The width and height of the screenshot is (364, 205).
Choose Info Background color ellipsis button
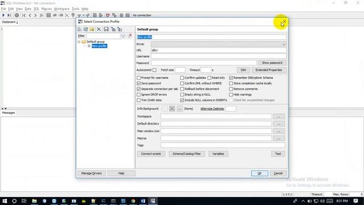pos(180,109)
